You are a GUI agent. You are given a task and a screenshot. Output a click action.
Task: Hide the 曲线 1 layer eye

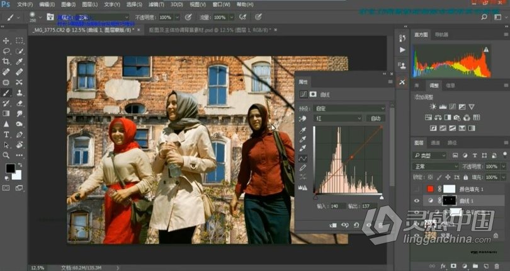(417, 200)
